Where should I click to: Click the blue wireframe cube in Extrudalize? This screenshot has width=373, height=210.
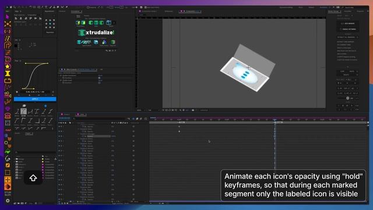pos(109,23)
